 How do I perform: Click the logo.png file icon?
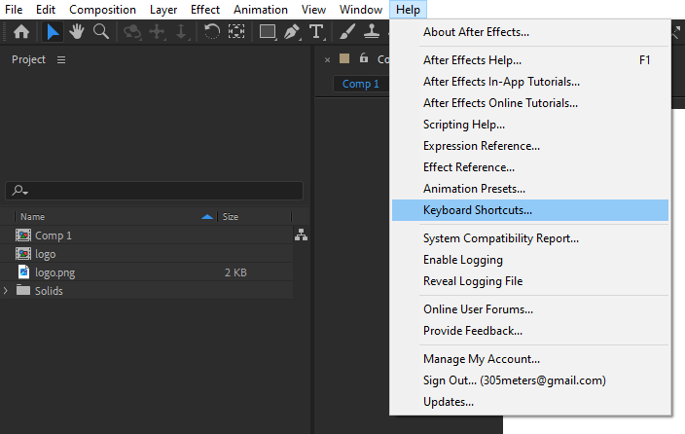click(23, 271)
